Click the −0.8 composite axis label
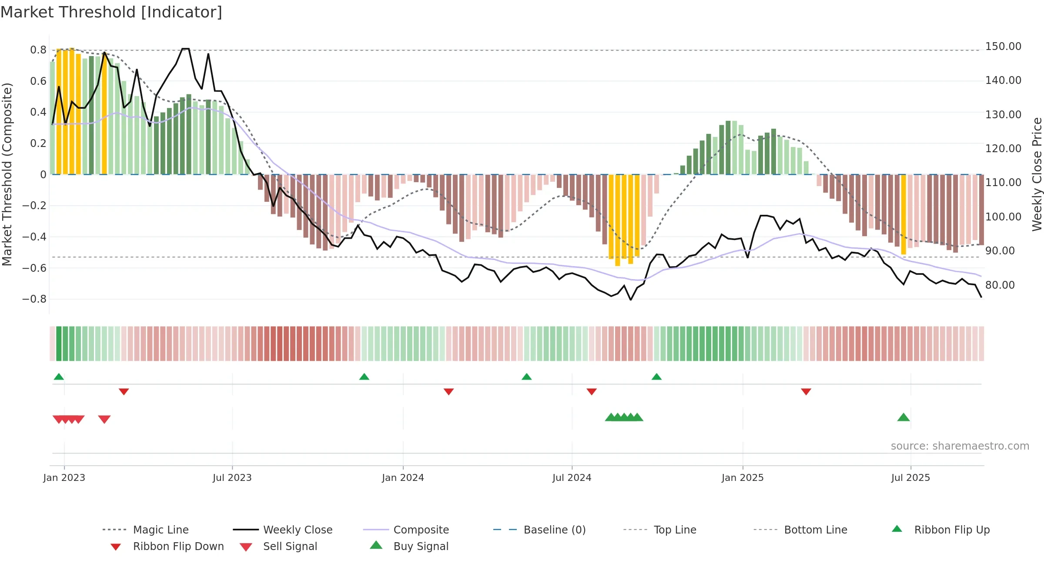 pos(34,299)
